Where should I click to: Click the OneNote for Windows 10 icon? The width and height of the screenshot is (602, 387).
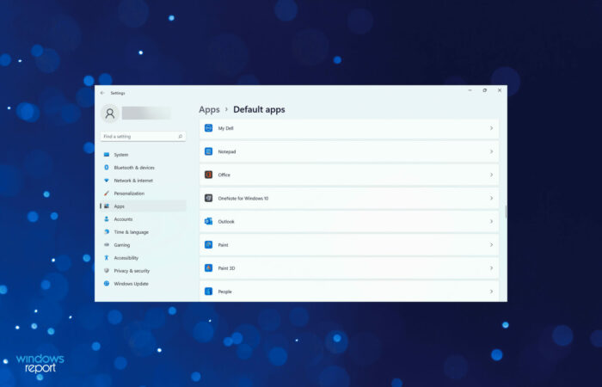208,198
